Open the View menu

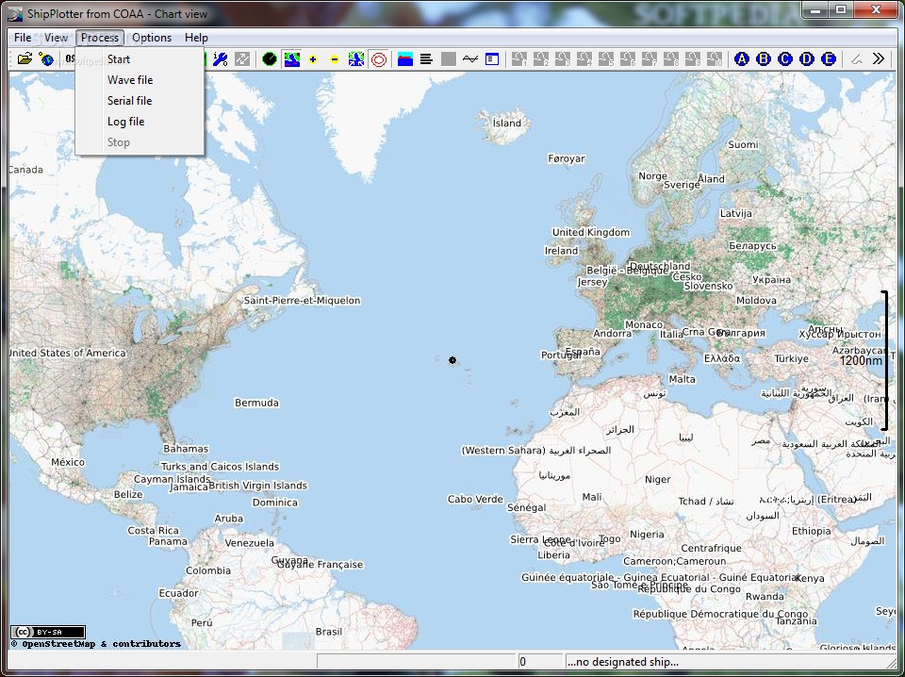[x=56, y=38]
